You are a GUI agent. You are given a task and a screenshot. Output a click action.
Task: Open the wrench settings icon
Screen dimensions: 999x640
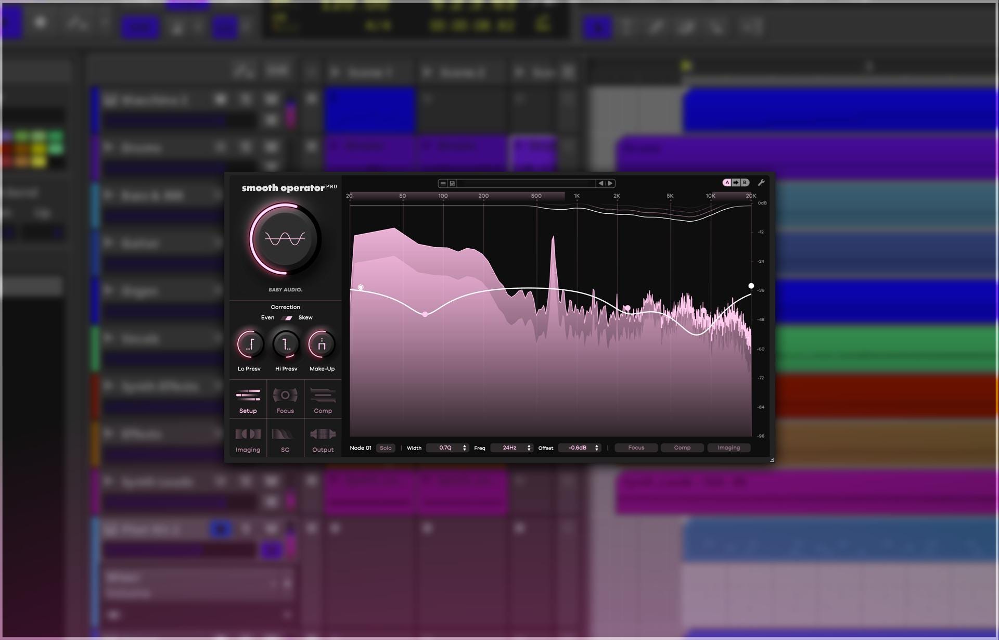coord(761,183)
